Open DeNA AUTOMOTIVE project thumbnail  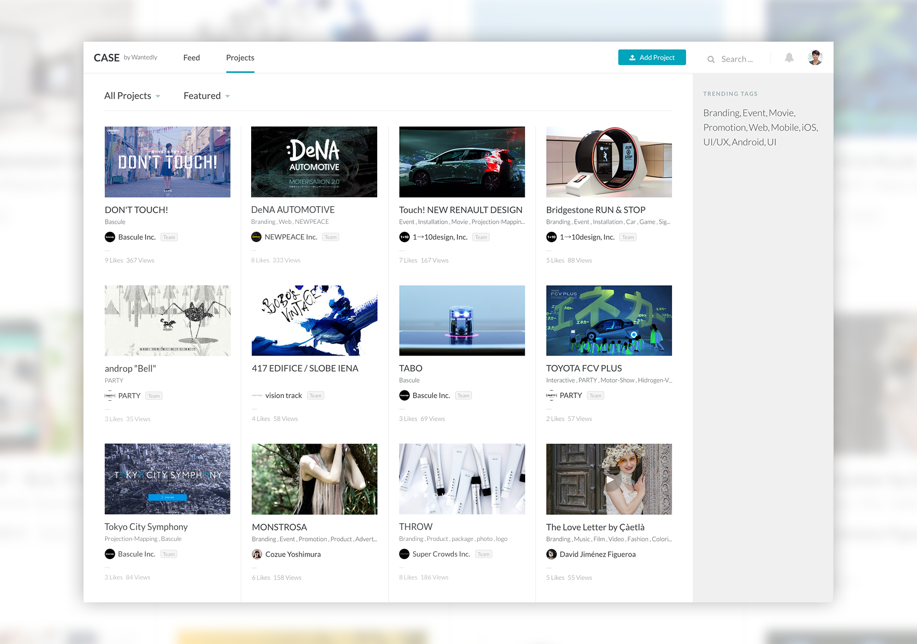point(314,162)
